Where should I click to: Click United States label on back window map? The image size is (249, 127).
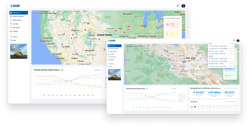tap(105, 35)
